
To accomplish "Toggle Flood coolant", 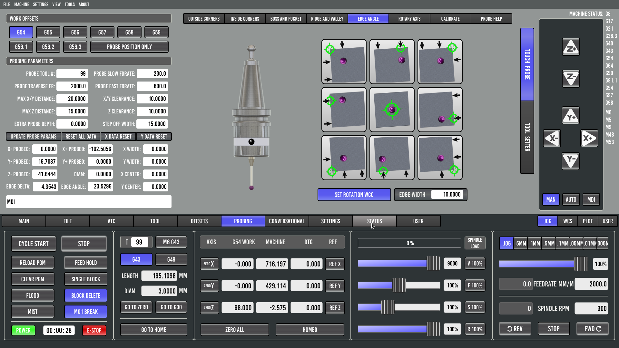I will 33,295.
